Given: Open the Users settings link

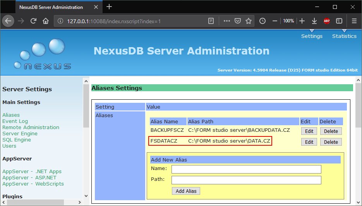Looking at the screenshot, I should pos(9,146).
